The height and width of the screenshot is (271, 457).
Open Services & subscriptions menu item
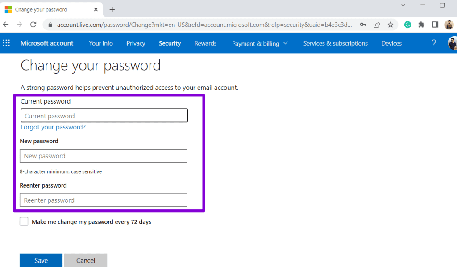coord(336,43)
